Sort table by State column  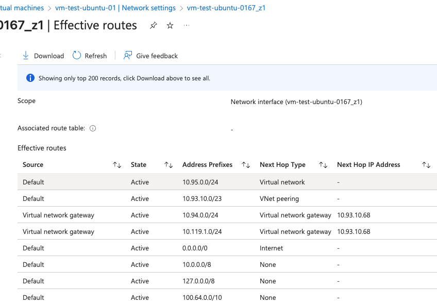[x=169, y=165]
